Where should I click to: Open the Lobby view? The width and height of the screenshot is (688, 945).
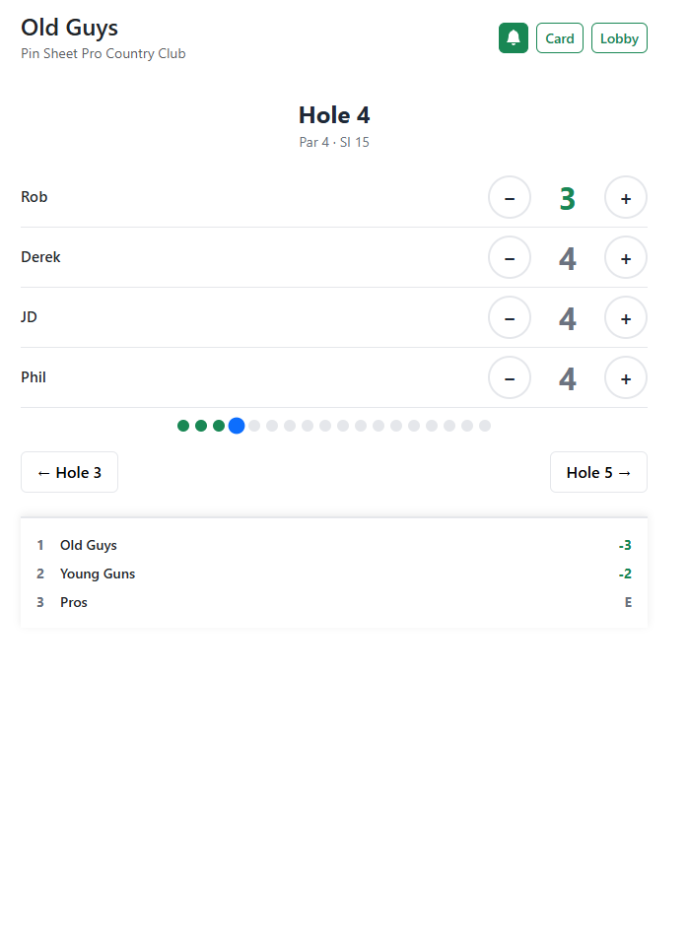coord(619,38)
